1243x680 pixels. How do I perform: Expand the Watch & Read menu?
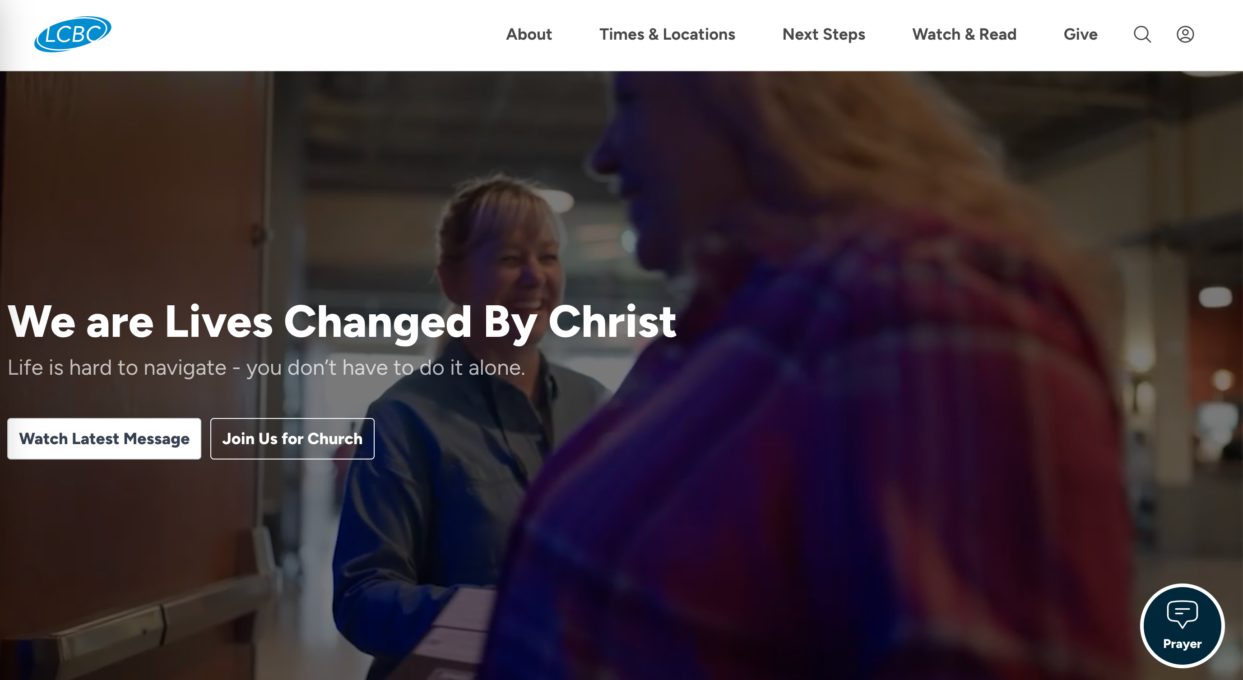964,34
